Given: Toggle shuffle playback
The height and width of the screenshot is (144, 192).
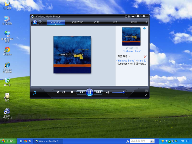Looking at the screenshot, I should (x=58, y=92).
